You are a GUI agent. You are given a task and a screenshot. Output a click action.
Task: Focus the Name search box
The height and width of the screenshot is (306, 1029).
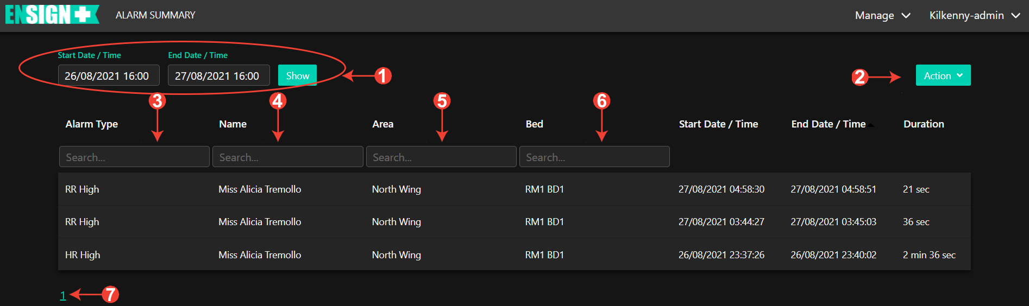(287, 157)
